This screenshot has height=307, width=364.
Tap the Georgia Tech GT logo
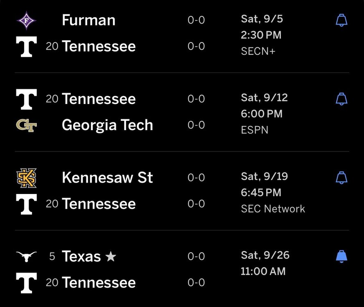click(x=27, y=125)
